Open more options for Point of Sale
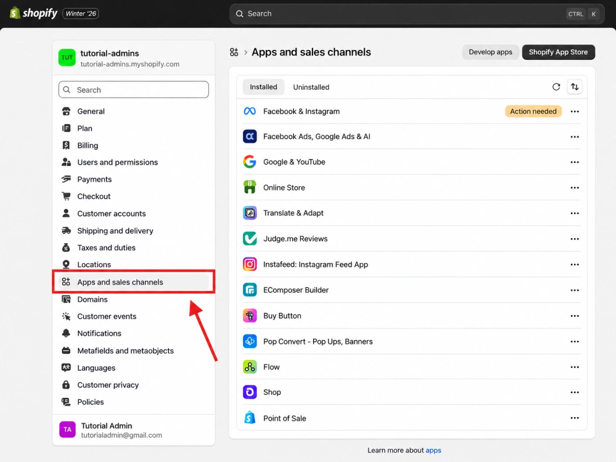 tap(574, 418)
